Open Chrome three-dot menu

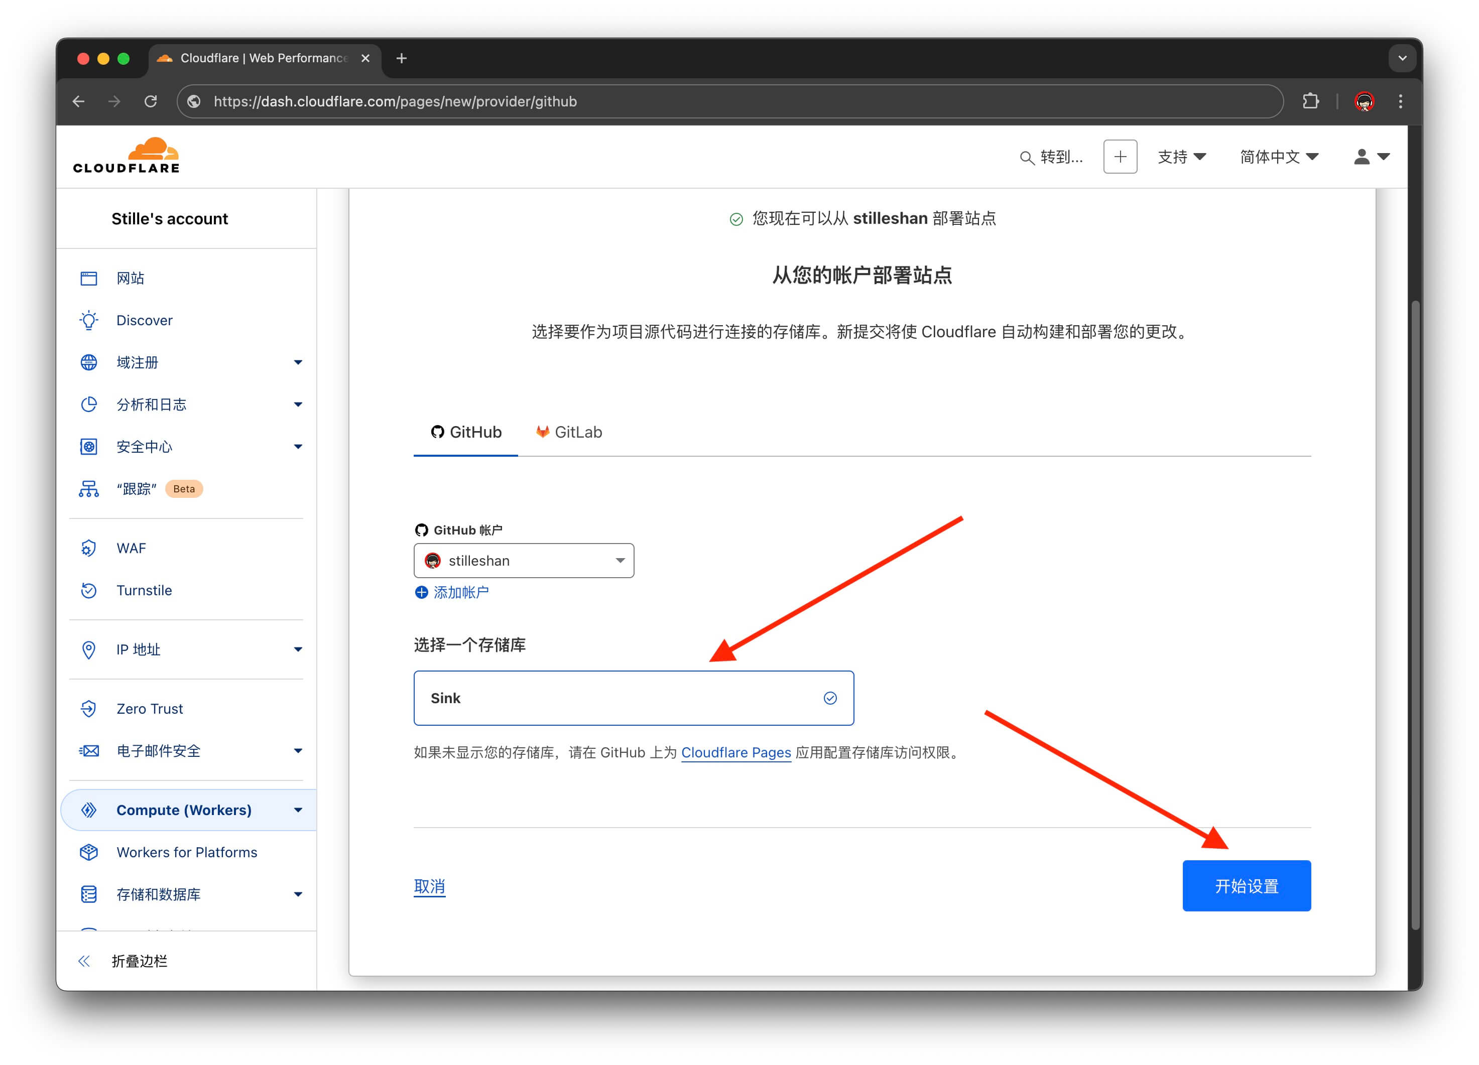click(1400, 101)
